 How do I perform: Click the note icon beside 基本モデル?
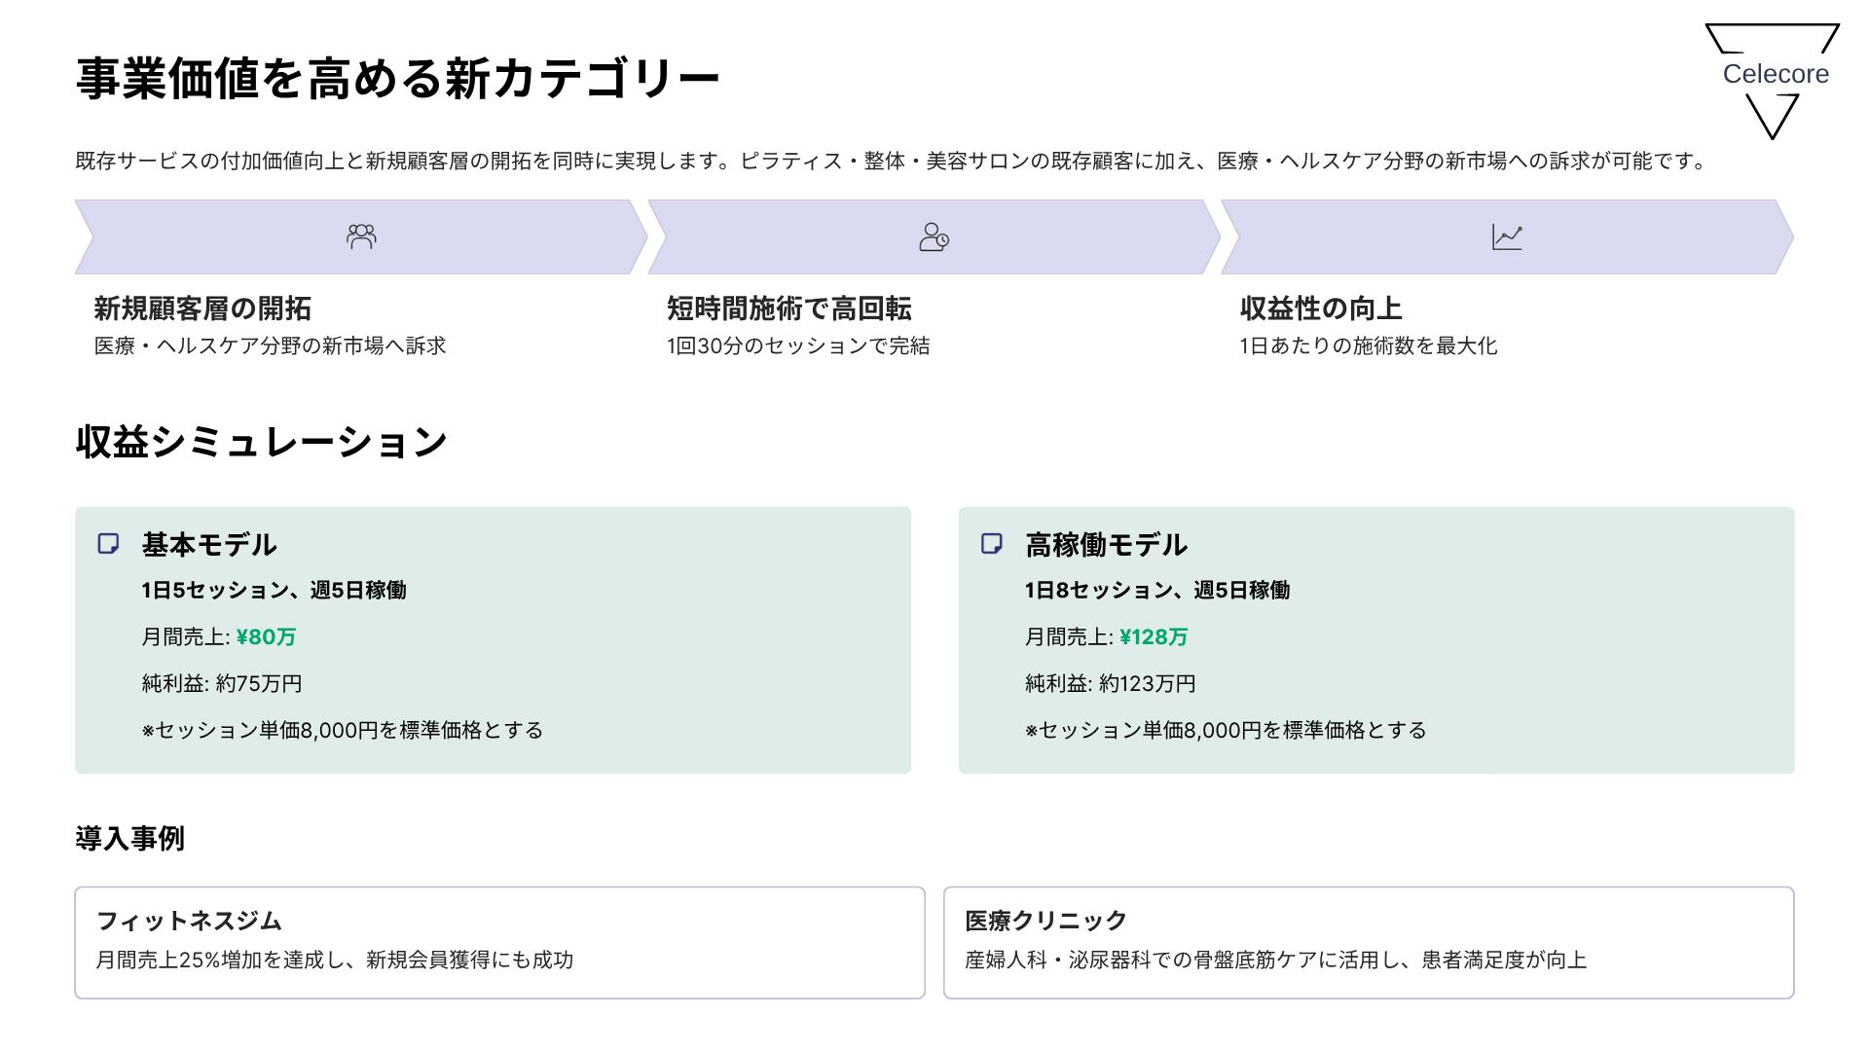[x=109, y=543]
